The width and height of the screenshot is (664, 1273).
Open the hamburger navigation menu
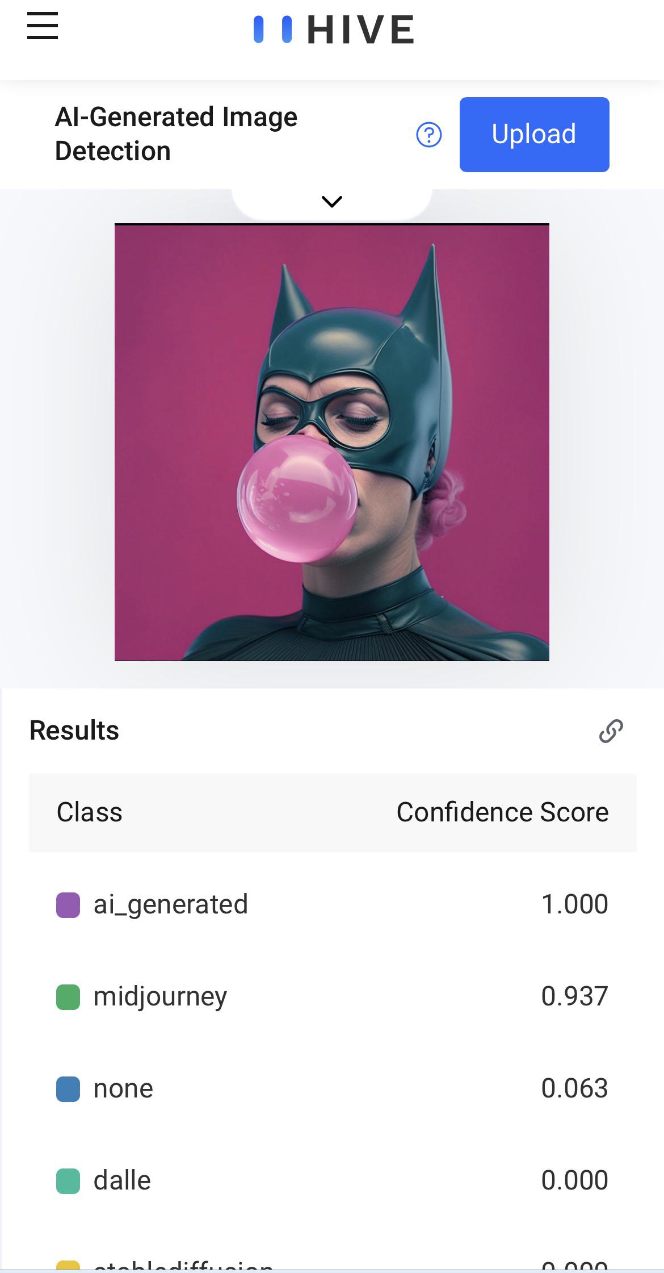pos(43,27)
